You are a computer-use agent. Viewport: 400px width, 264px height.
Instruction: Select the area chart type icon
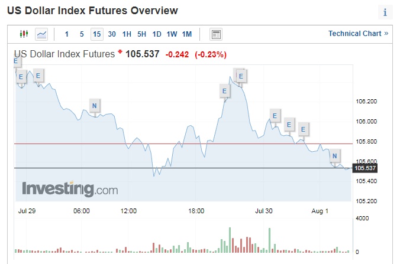coord(41,34)
